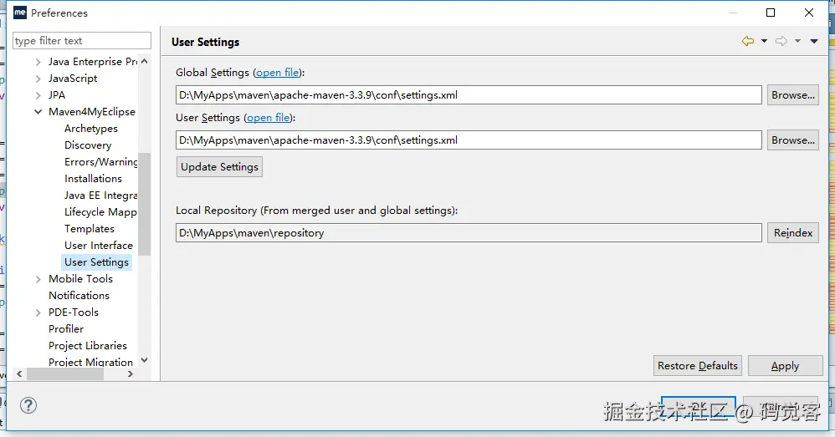
Task: Click Restore Defaults
Action: coord(698,366)
